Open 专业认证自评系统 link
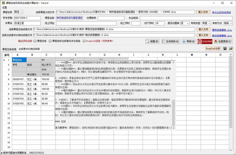The width and height of the screenshot is (236, 155). click(221, 12)
